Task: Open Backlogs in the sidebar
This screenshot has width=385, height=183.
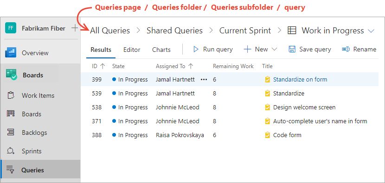Action: (34, 133)
